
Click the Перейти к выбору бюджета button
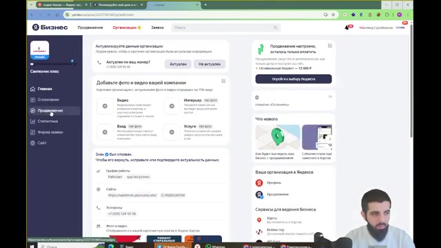coord(294,79)
